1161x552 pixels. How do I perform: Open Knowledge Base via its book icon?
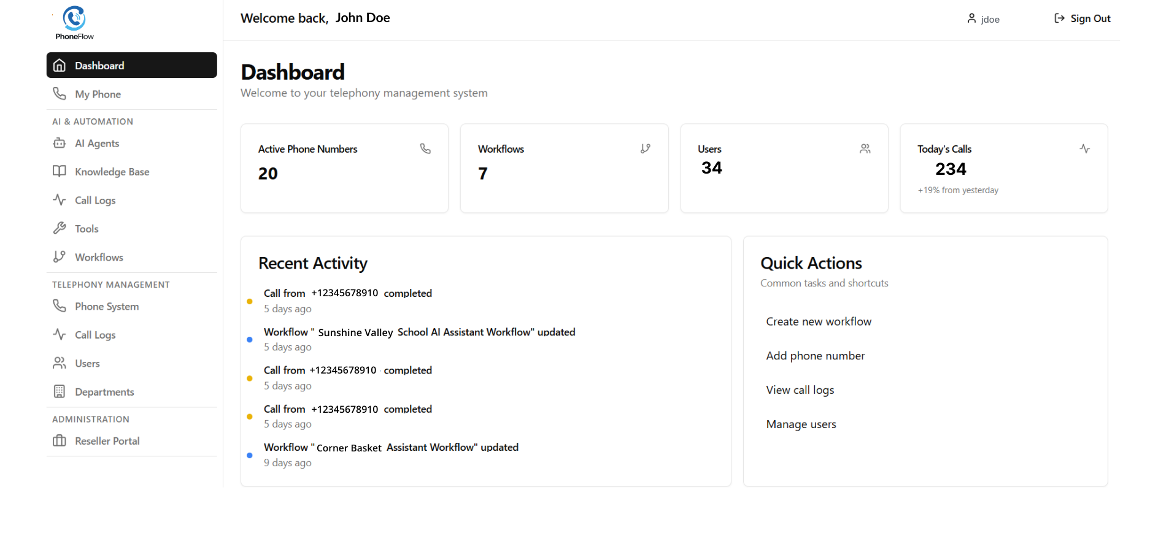coord(60,171)
